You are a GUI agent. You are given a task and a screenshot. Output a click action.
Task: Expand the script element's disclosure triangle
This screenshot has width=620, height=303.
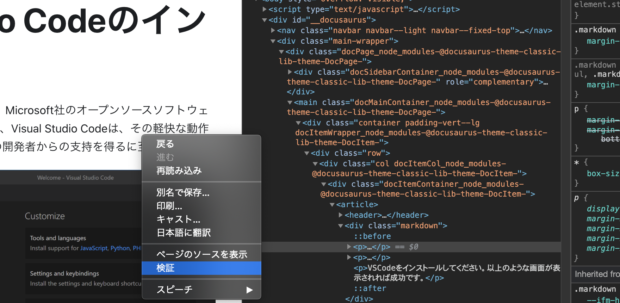(x=265, y=10)
